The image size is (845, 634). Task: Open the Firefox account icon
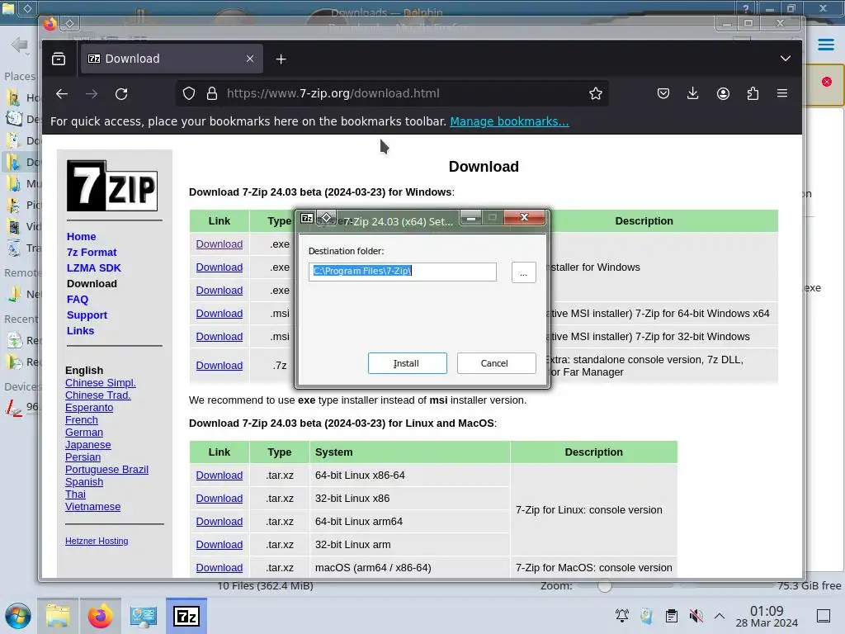[723, 94]
